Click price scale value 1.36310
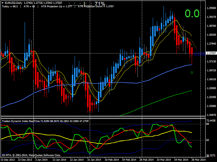The image size is (217, 162). coord(211,79)
